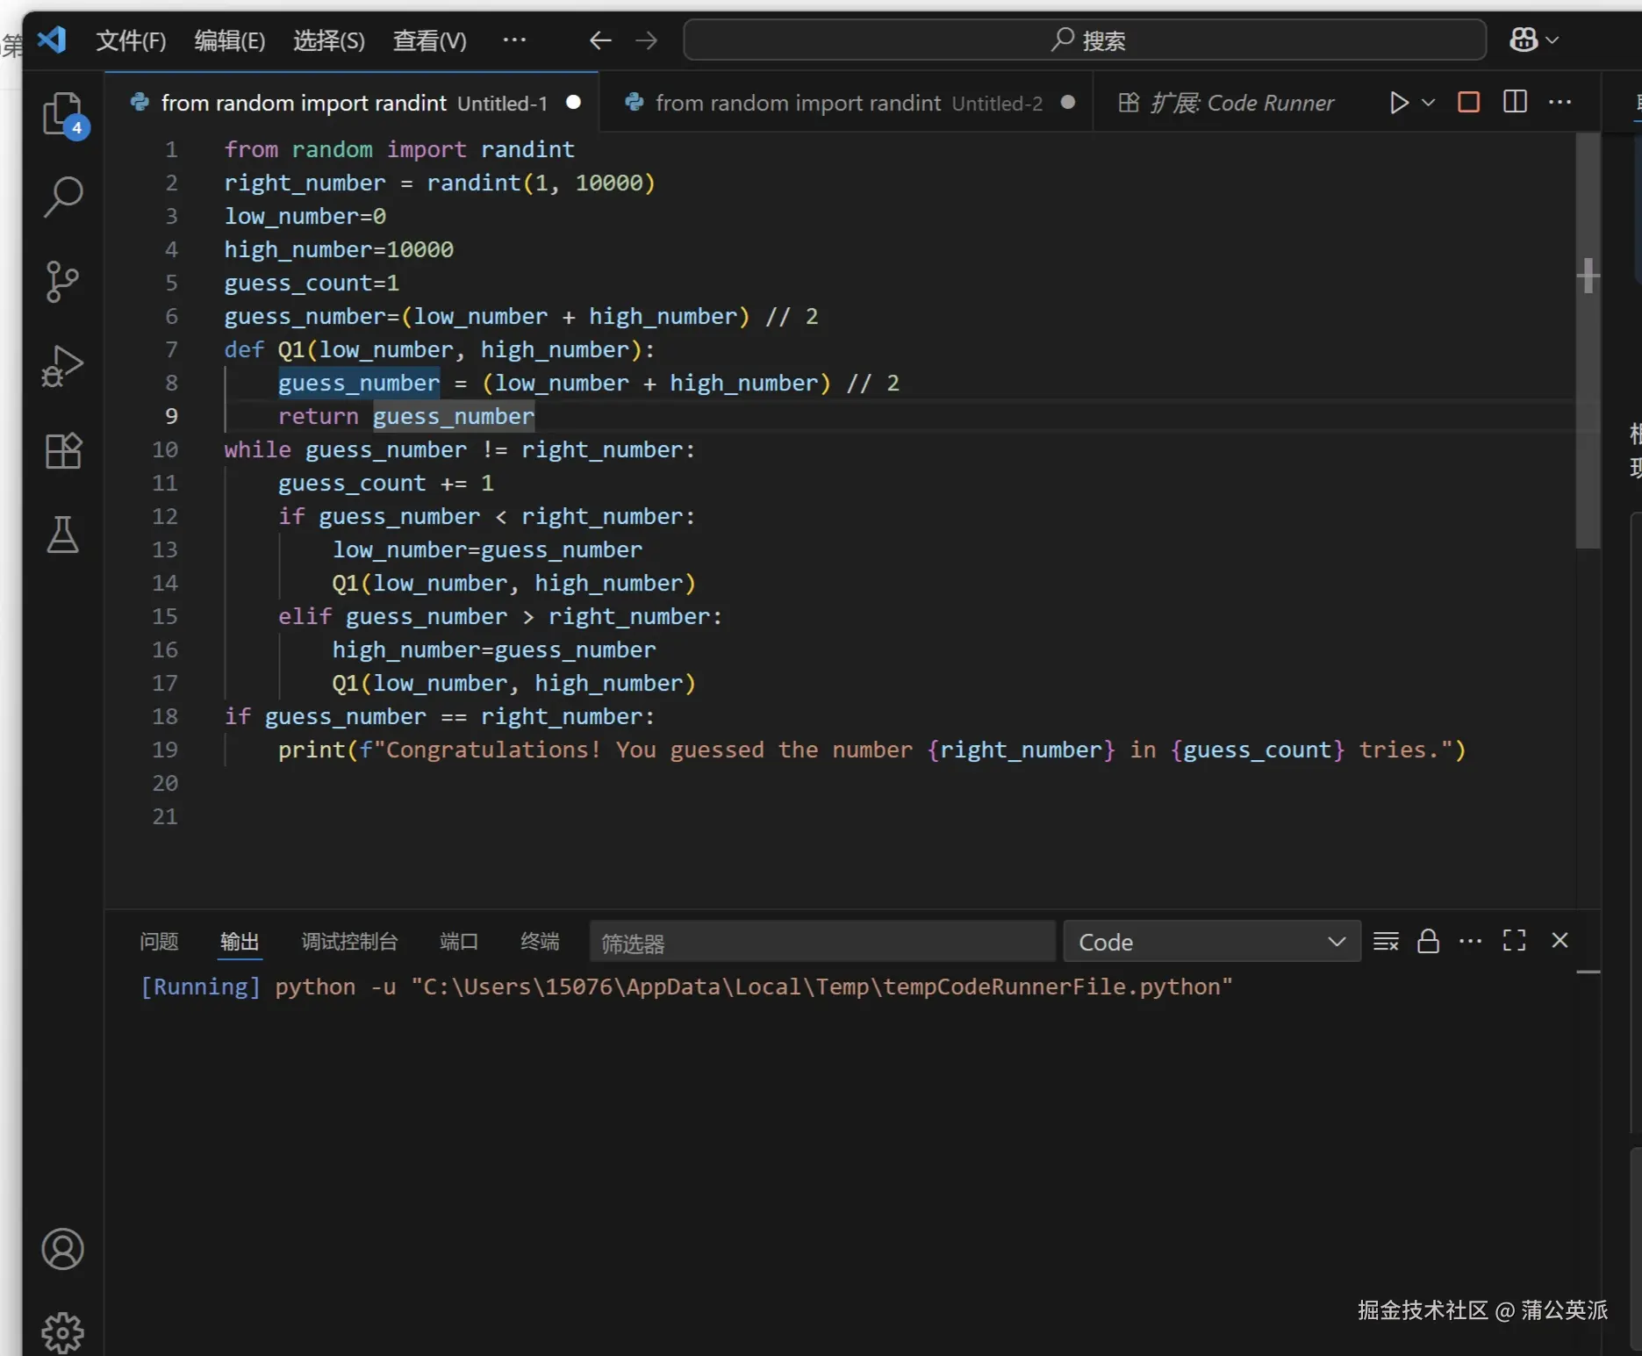Open the Search view in sidebar
The width and height of the screenshot is (1642, 1356).
coord(62,197)
